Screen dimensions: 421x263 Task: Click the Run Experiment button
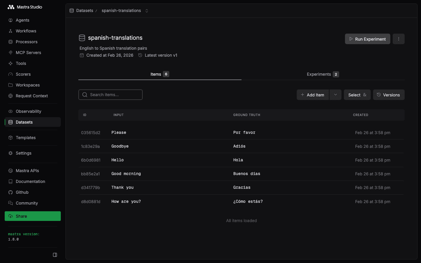tap(367, 39)
